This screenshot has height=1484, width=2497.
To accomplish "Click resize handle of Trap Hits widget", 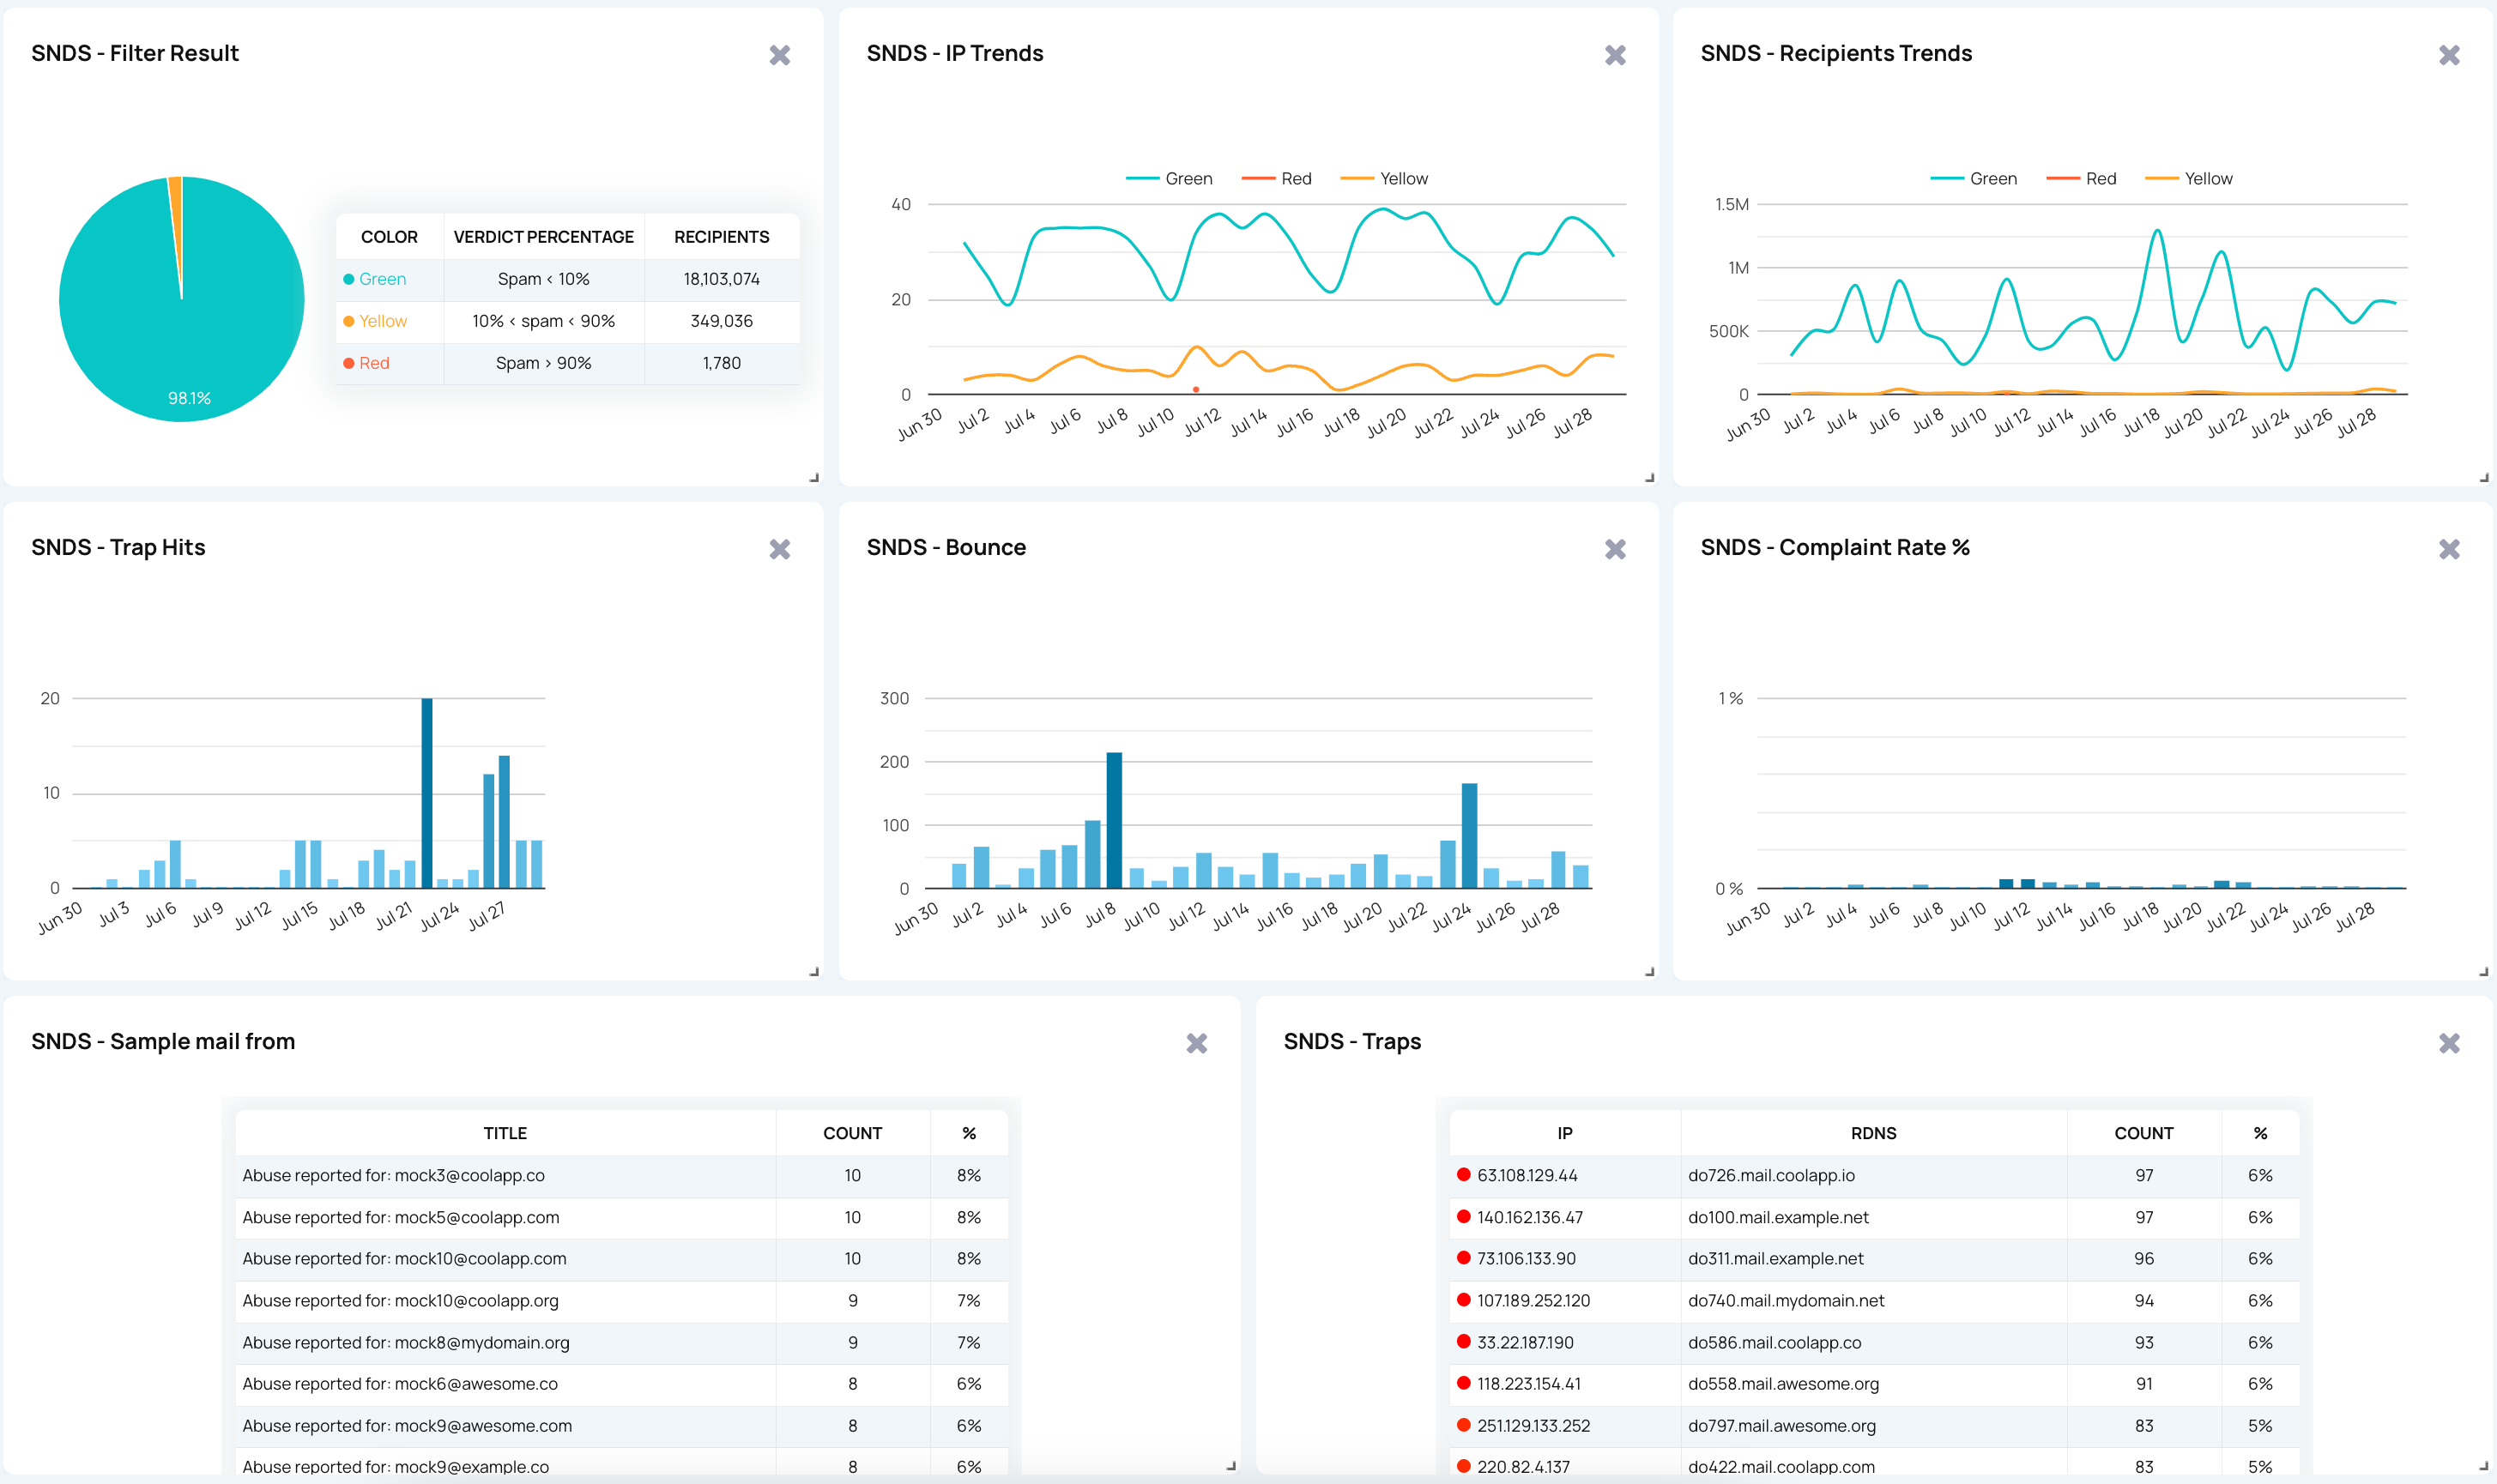I will [814, 971].
